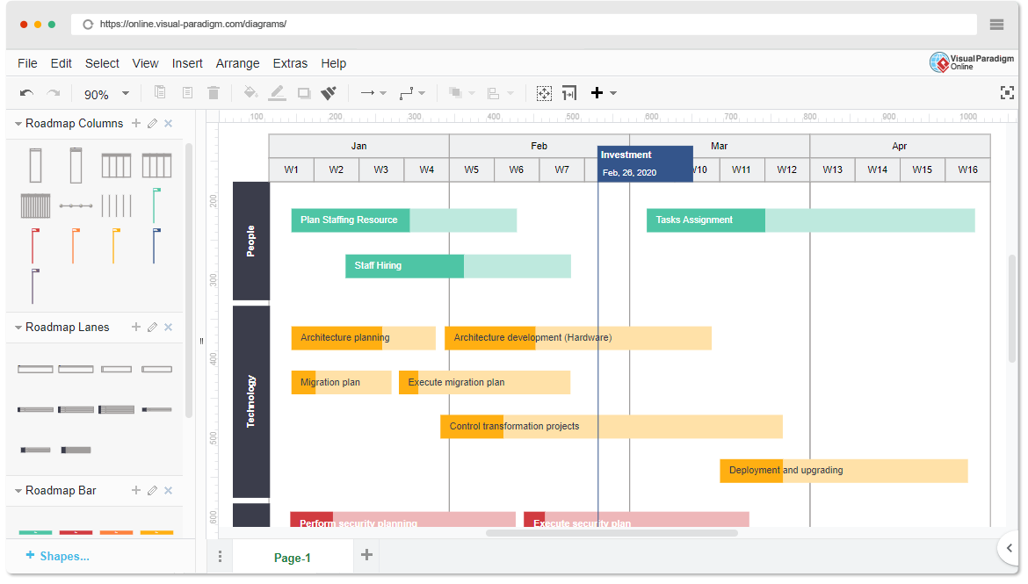Open the pages options menu dots
The width and height of the screenshot is (1028, 584).
point(220,557)
